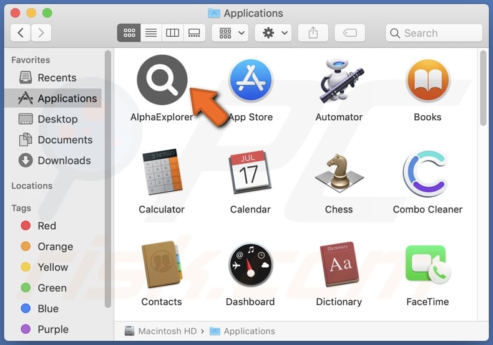The width and height of the screenshot is (493, 345).
Task: Click the main file area vertical scrollbar
Action: pyautogui.click(x=483, y=88)
